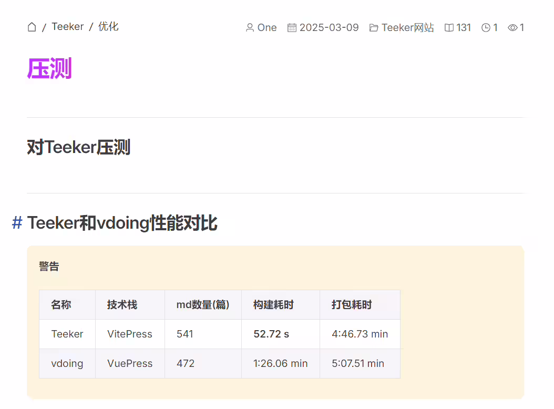554x409 pixels.
Task: Select the reading time clock icon
Action: click(486, 27)
